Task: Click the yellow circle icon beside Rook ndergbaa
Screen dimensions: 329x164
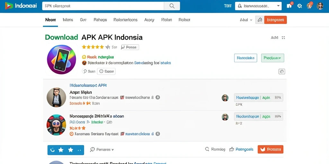Action: (84, 57)
